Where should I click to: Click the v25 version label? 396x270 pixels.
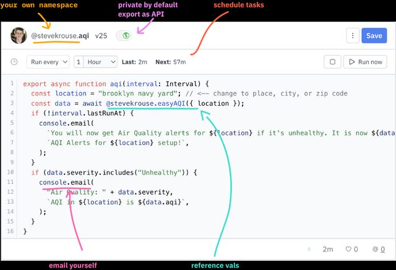click(x=101, y=36)
